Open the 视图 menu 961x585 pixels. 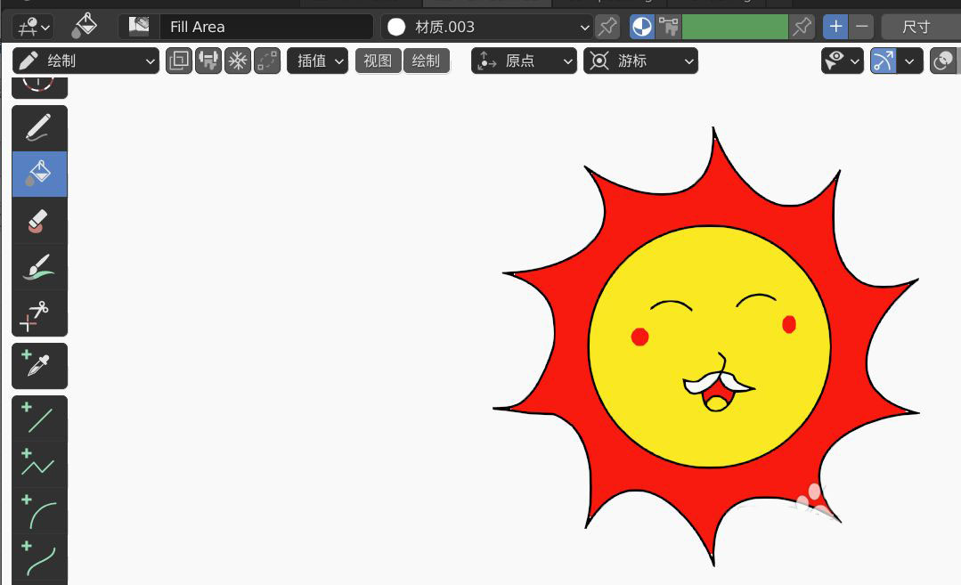[378, 61]
